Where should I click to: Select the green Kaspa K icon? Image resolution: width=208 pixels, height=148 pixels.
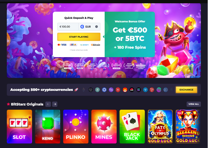pyautogui.click(x=98, y=90)
